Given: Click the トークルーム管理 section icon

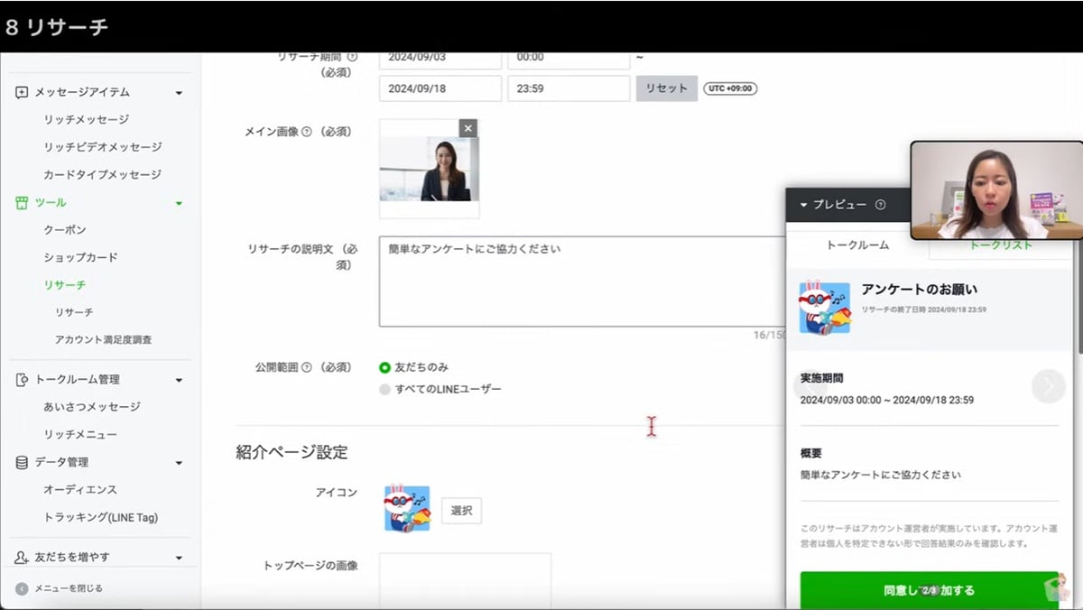Looking at the screenshot, I should coord(22,380).
